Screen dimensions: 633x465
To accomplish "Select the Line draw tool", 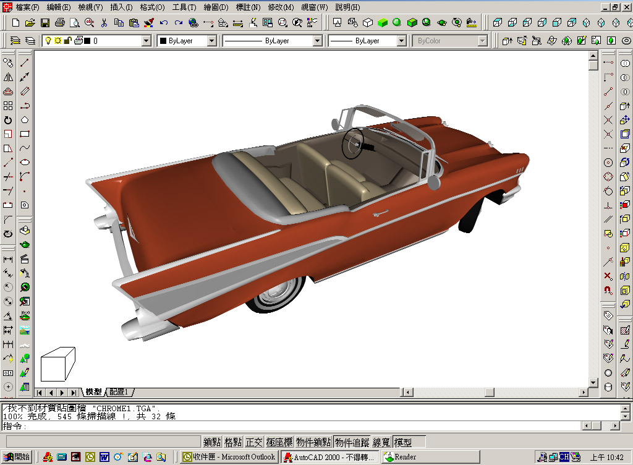I will click(x=25, y=63).
